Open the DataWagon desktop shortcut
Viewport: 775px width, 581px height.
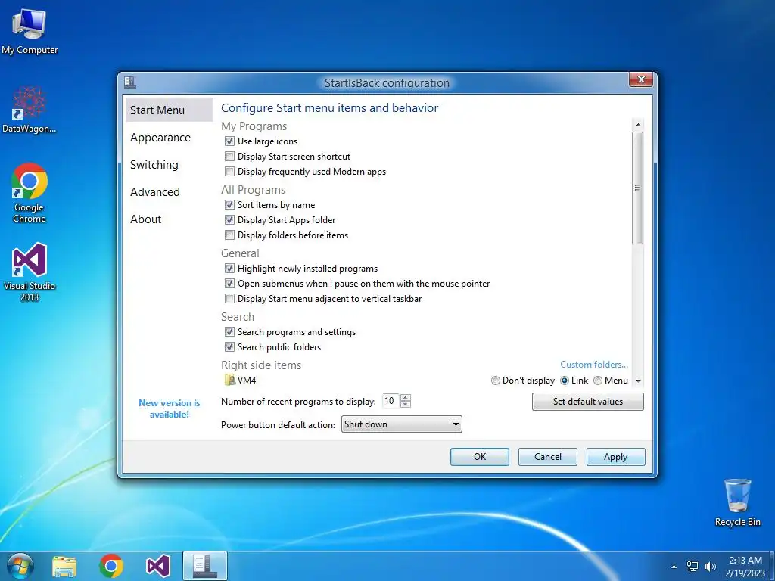30,110
